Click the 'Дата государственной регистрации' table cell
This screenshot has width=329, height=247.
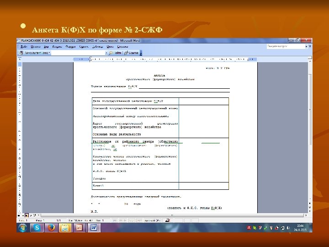coord(135,102)
